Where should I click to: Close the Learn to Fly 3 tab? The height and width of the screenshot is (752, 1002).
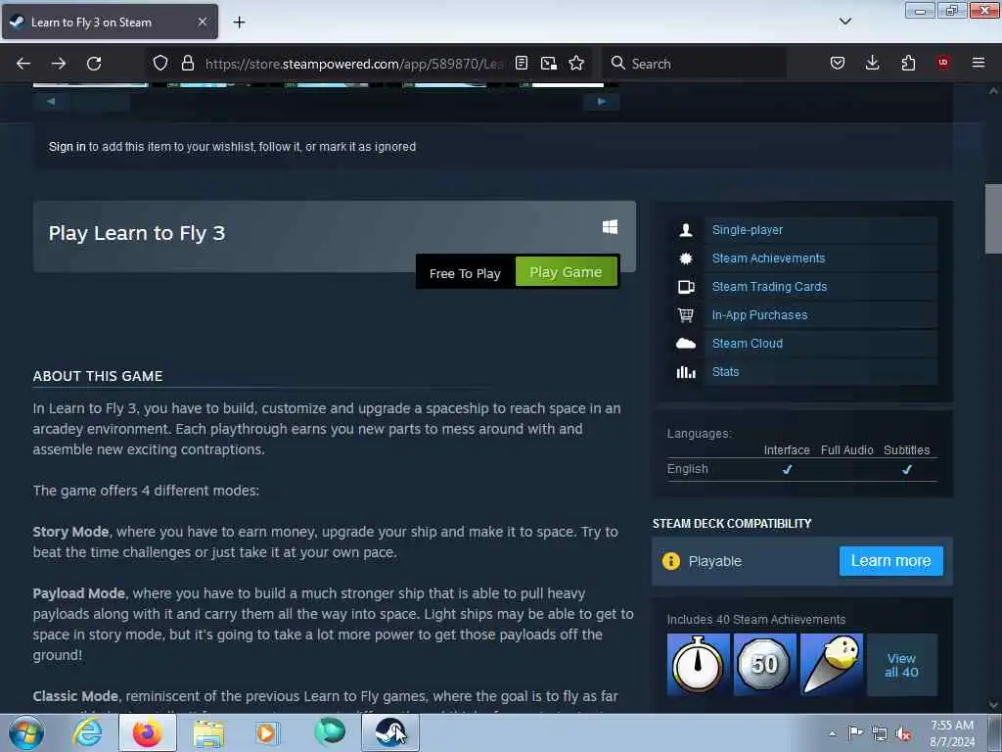(202, 22)
